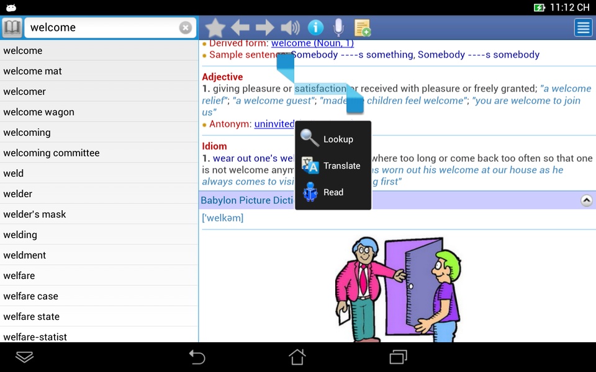This screenshot has height=372, width=596.
Task: Tap the Android home button
Action: 297,357
